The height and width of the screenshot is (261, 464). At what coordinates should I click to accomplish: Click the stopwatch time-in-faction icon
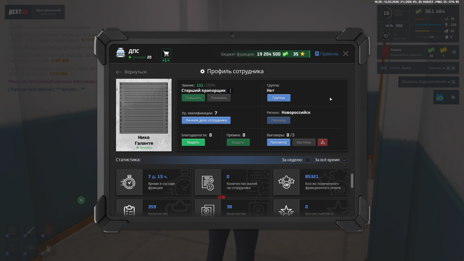(x=129, y=182)
